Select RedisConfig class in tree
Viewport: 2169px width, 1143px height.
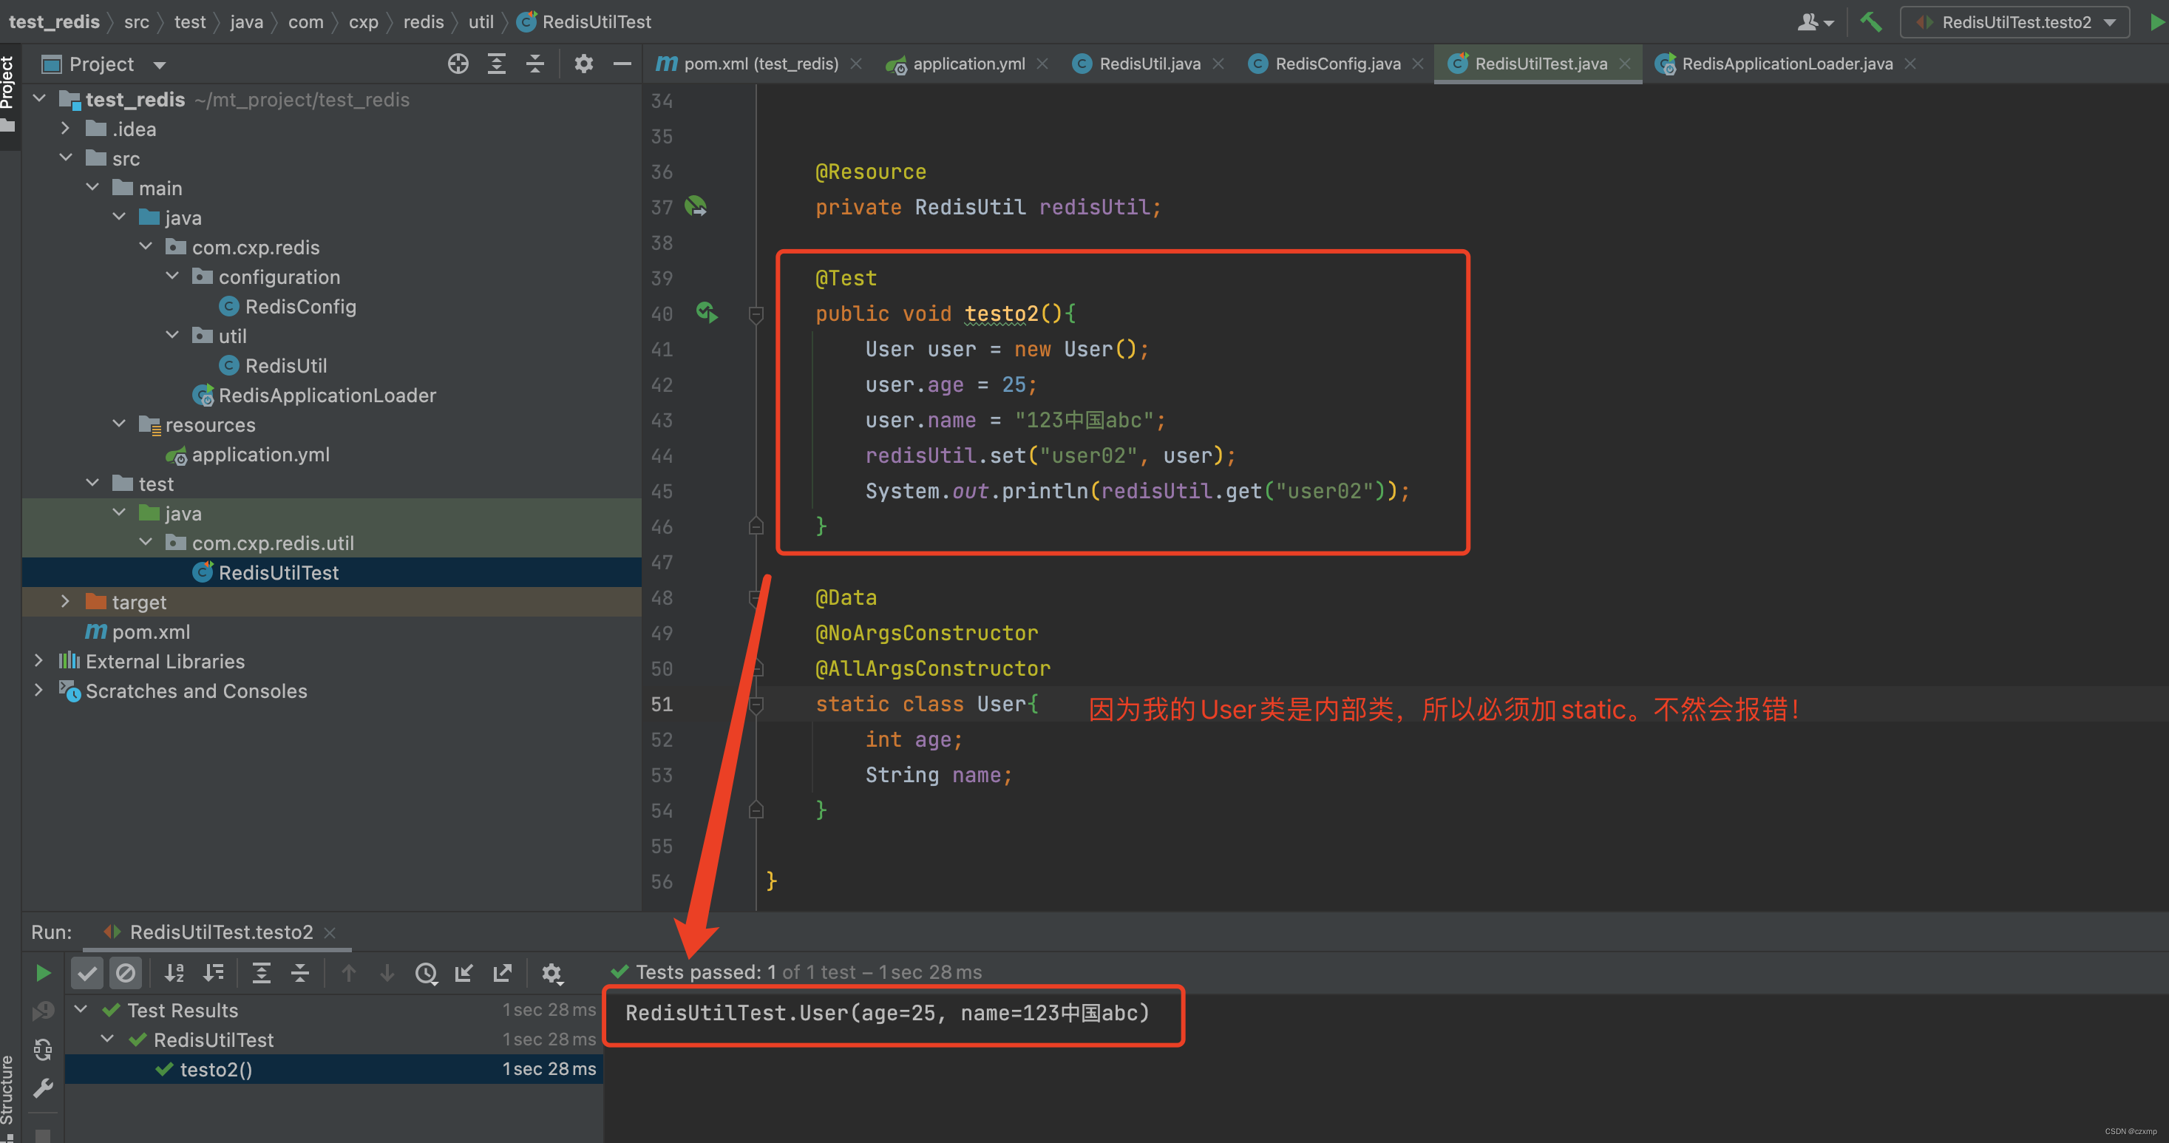point(287,307)
